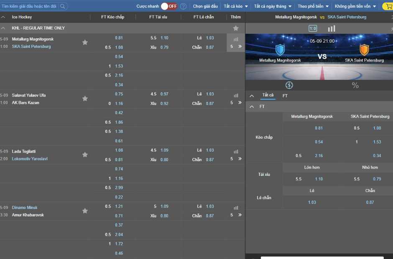Screen dimensions: 393x259
Task: Switch to the Tất cả tab
Action: (268, 95)
